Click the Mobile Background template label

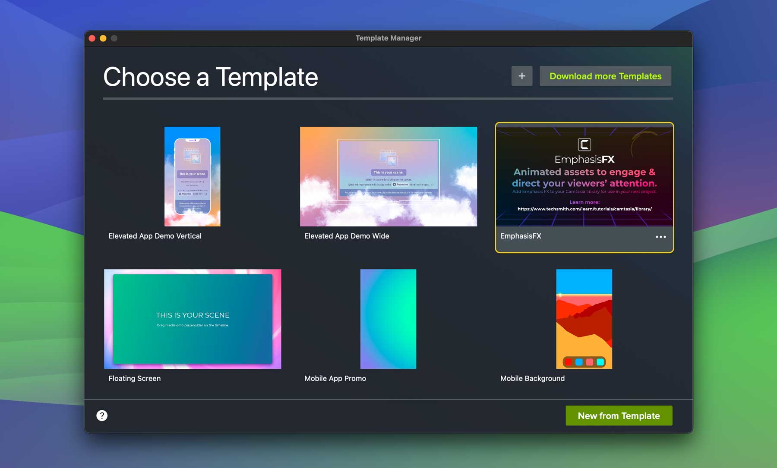(x=532, y=378)
